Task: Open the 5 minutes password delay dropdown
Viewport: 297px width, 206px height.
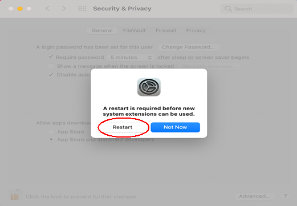Action: 131,57
